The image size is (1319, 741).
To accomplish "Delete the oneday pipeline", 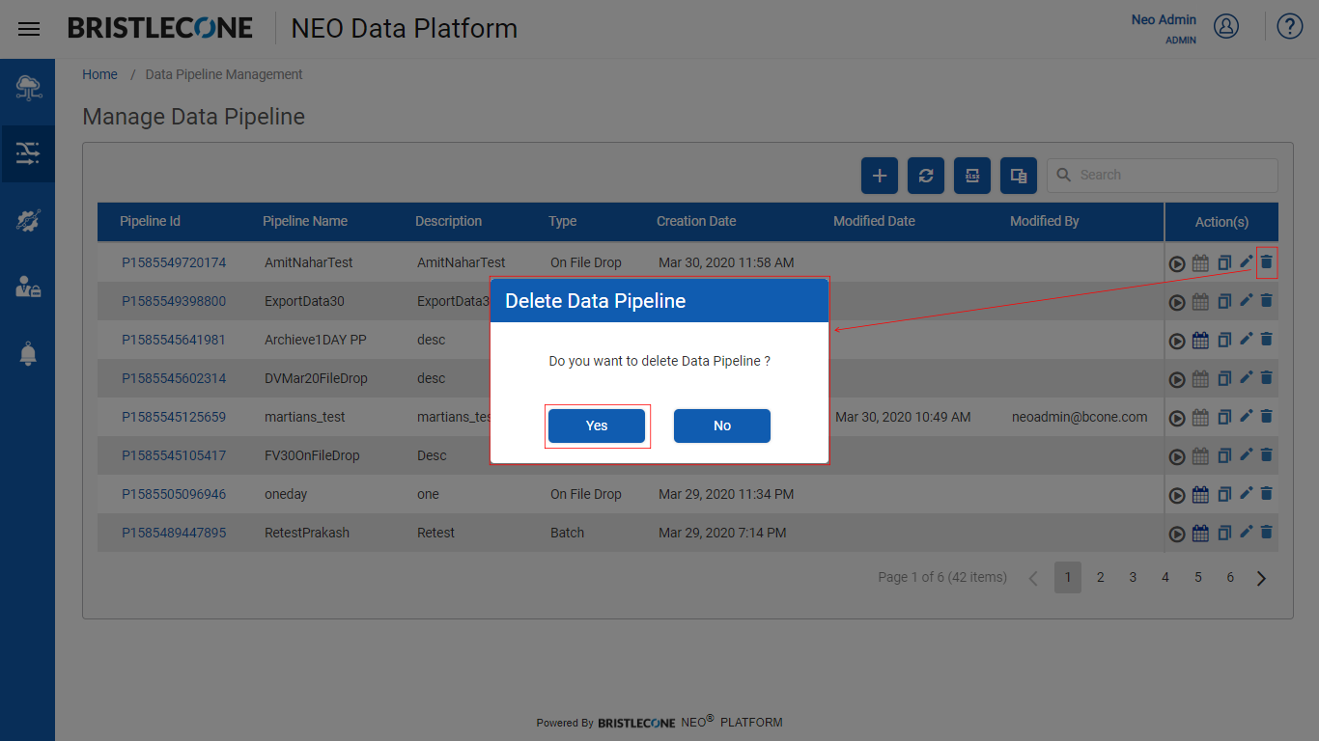I will (x=1267, y=493).
